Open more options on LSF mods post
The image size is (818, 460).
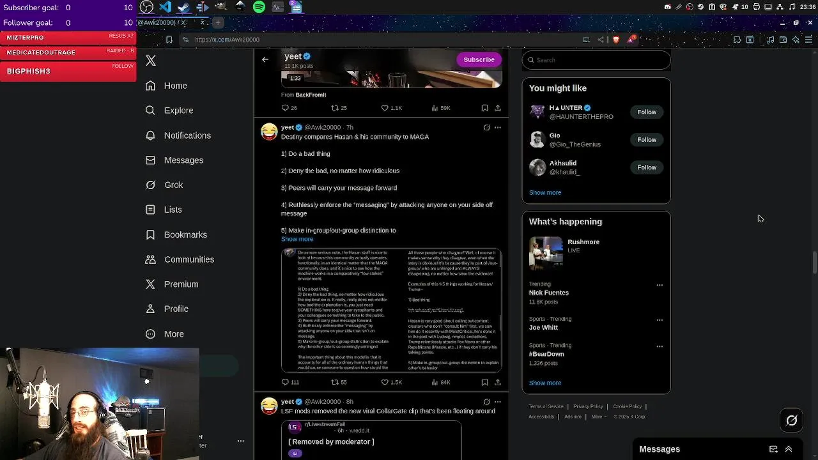click(x=498, y=402)
